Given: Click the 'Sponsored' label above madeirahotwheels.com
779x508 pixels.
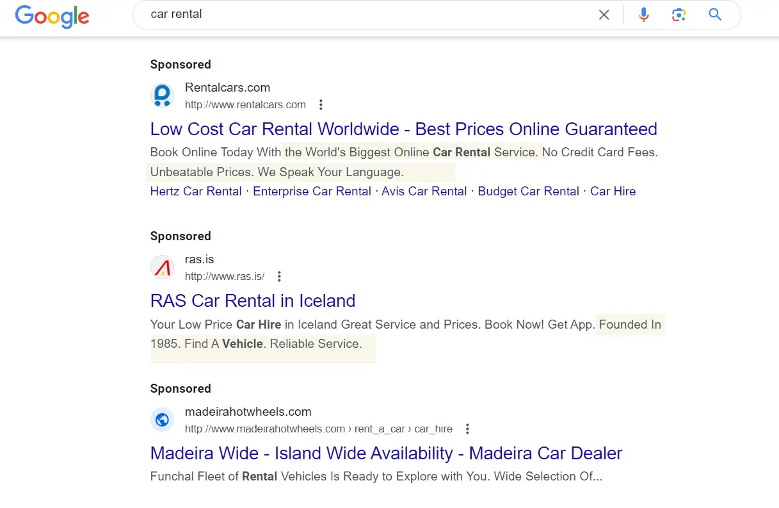Looking at the screenshot, I should point(181,388).
